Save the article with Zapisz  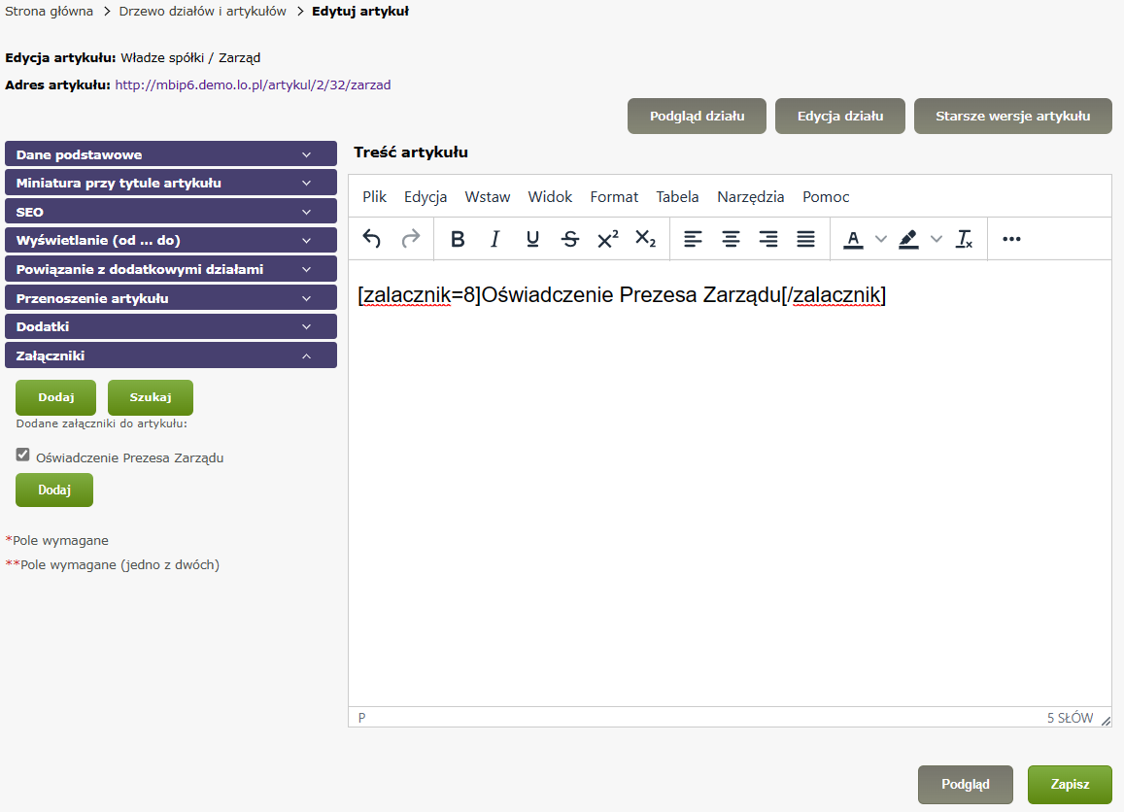[x=1070, y=785]
